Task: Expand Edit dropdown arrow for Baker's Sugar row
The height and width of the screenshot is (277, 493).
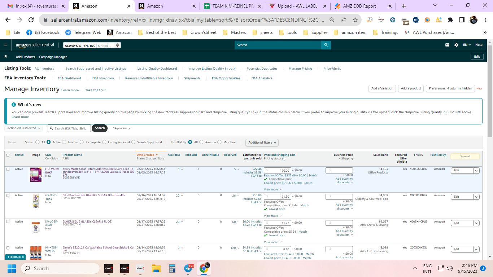Action: click(476, 197)
